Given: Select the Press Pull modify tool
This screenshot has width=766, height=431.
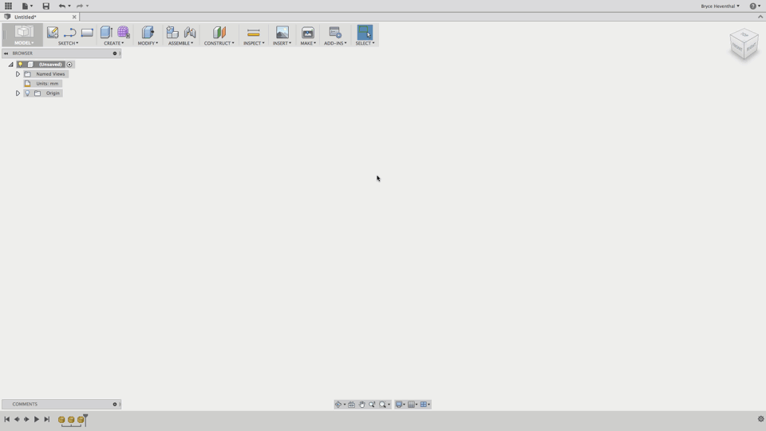Looking at the screenshot, I should point(148,32).
